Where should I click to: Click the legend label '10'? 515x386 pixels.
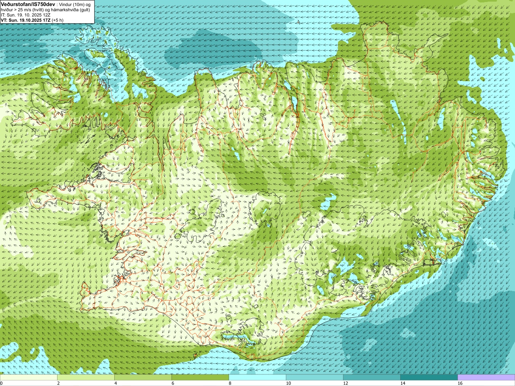pos(288,383)
